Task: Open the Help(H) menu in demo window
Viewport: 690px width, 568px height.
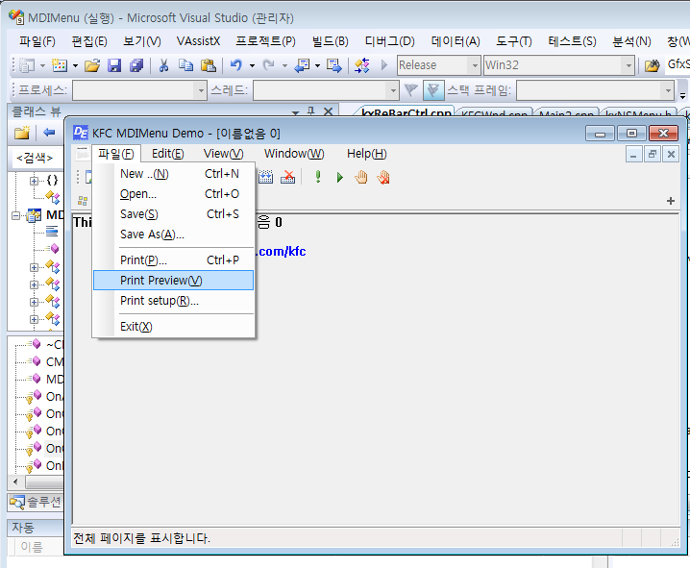Action: 366,154
